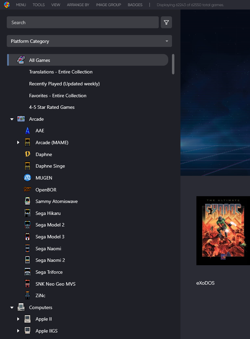Select the Sammy Atomiswave label
Viewport: 250px width, 339px height.
coord(57,202)
